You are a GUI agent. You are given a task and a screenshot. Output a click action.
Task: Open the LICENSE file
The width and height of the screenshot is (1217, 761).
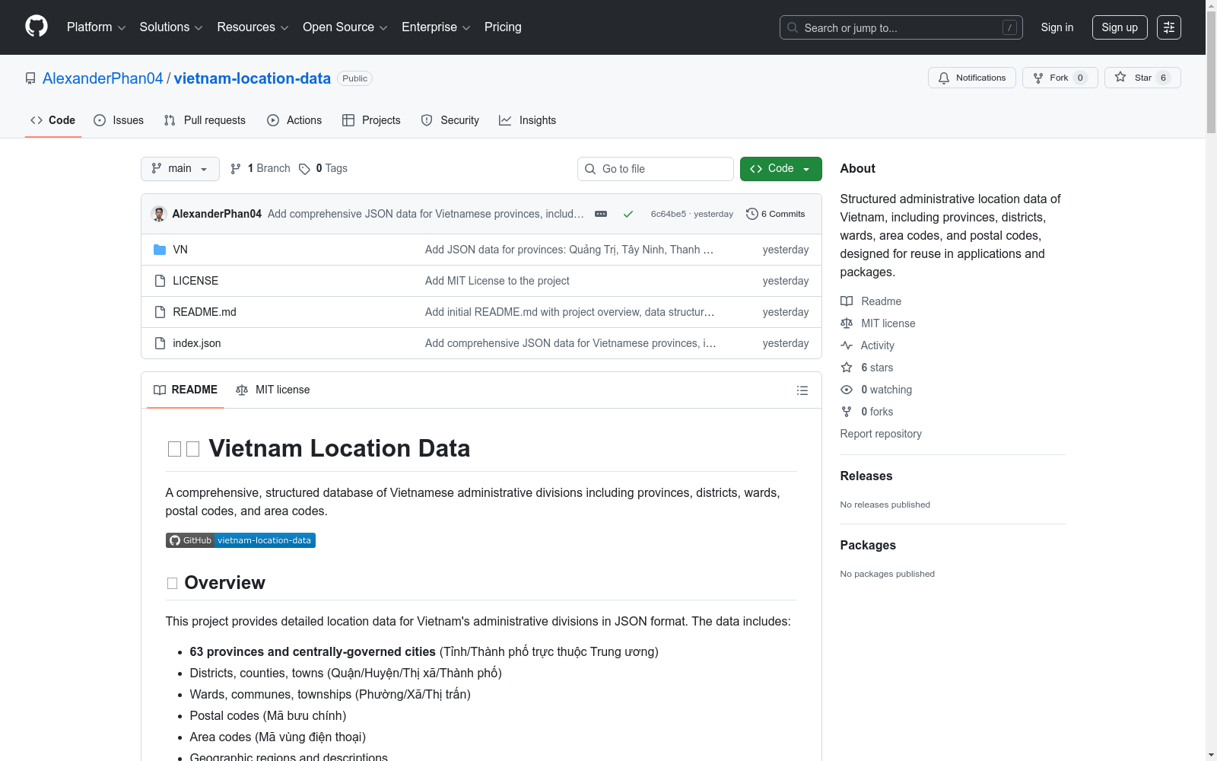tap(195, 281)
